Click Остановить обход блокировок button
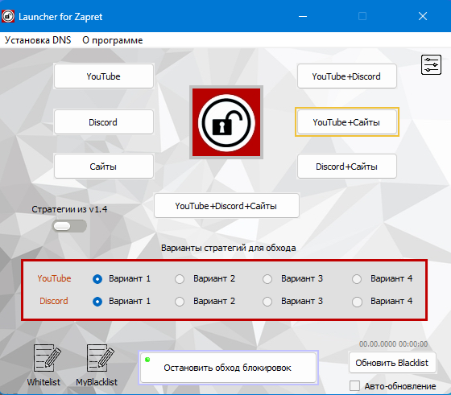This screenshot has width=451, height=395. (x=229, y=368)
